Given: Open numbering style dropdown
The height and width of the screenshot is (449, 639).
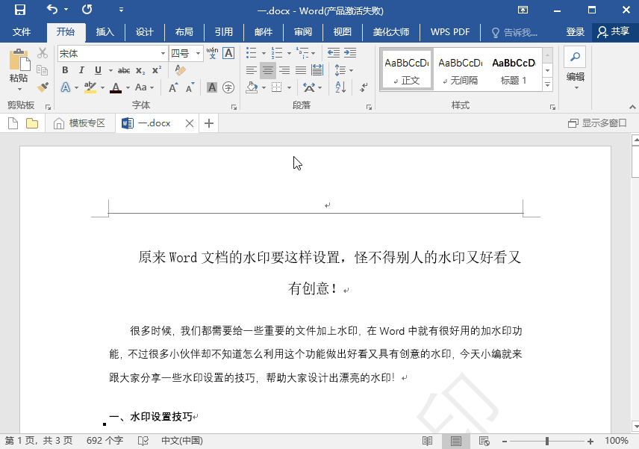Looking at the screenshot, I should coord(289,54).
